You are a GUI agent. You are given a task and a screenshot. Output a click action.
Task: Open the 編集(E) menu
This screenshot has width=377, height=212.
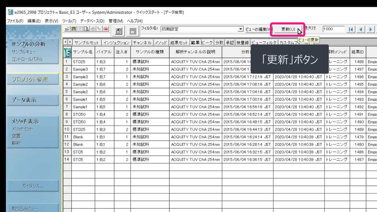point(34,21)
